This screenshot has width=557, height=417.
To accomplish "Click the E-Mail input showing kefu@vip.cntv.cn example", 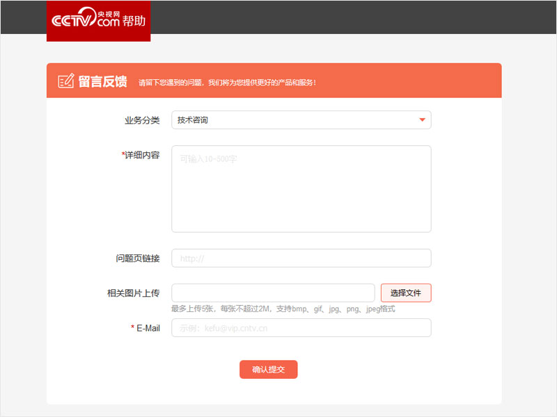I will (301, 327).
